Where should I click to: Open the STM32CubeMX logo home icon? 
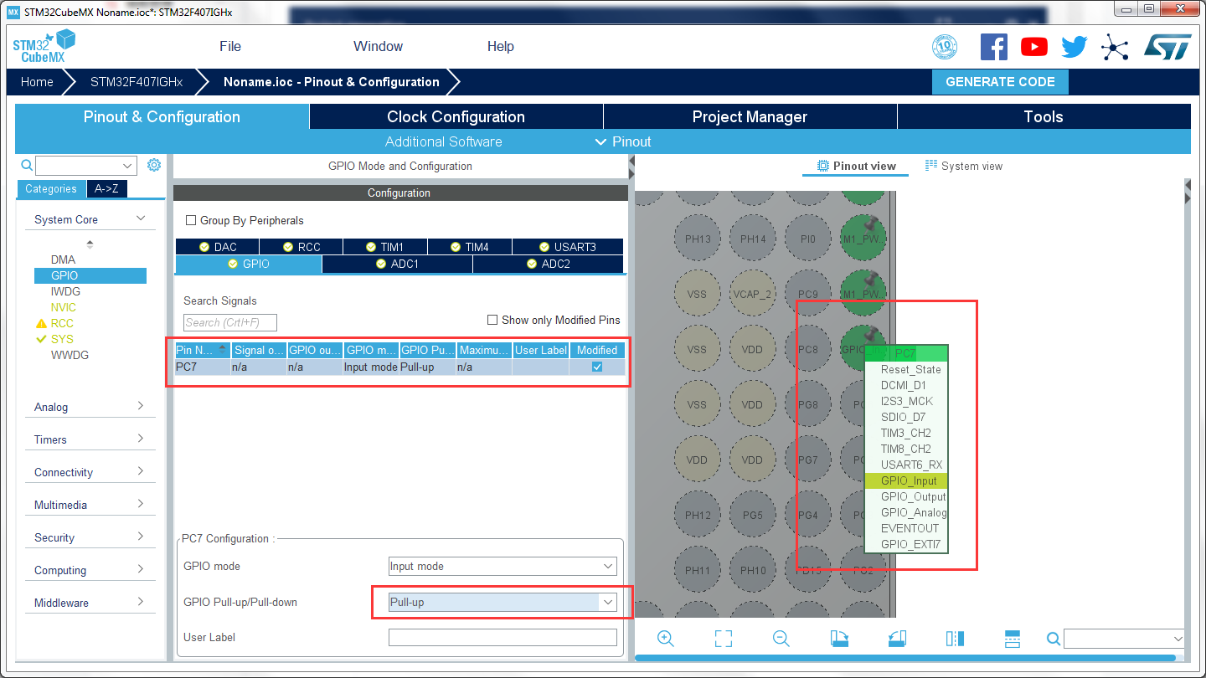[44, 46]
